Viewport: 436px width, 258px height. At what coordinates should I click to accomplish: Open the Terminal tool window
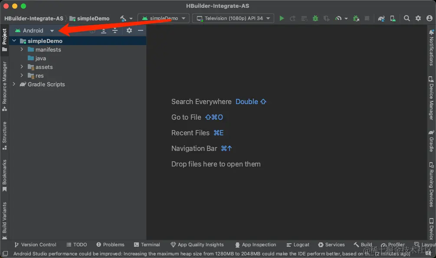(x=147, y=245)
